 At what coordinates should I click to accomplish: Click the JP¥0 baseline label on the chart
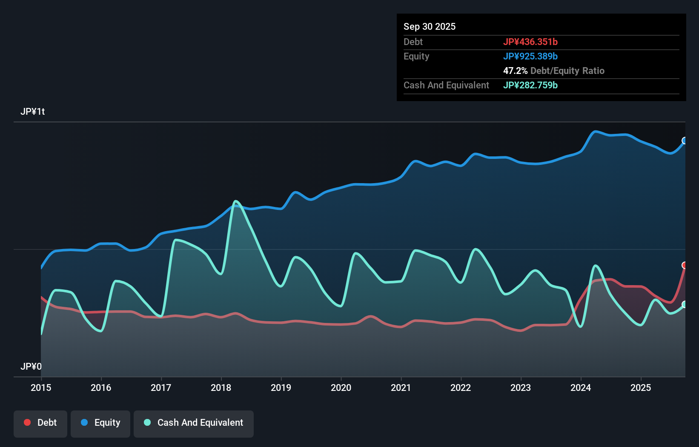click(x=31, y=366)
